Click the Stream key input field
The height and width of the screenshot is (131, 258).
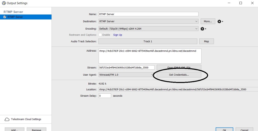(x=126, y=67)
